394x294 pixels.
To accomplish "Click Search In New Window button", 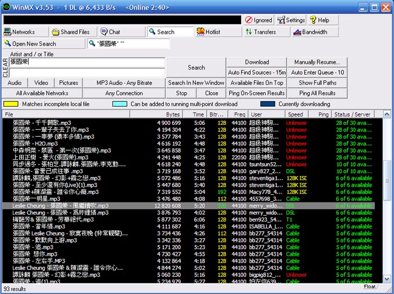I will pyautogui.click(x=196, y=83).
